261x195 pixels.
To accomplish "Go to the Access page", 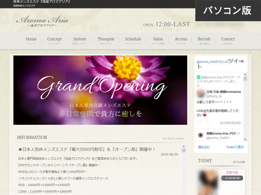I will point(181,41).
